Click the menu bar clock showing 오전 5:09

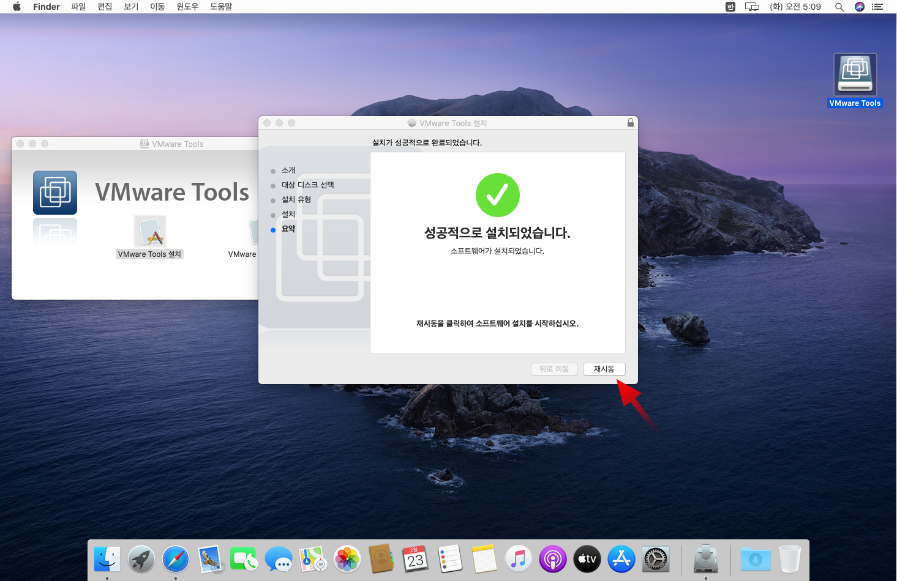tap(795, 7)
